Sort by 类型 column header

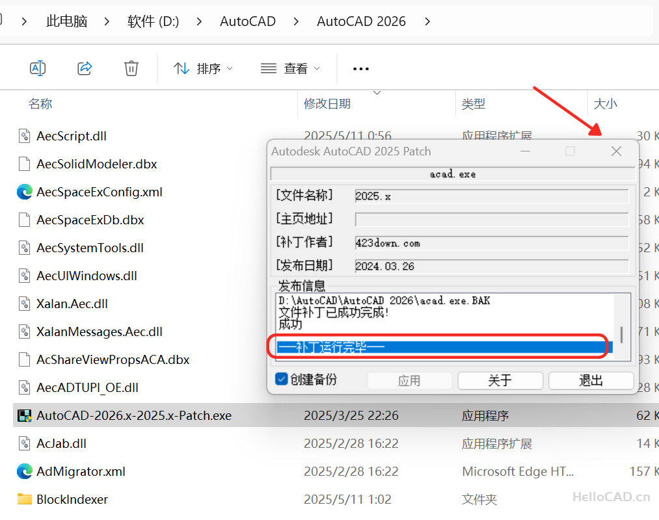point(473,104)
